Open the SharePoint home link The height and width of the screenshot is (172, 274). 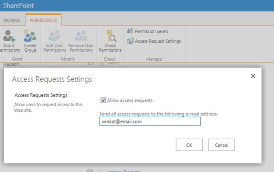[x=18, y=6]
